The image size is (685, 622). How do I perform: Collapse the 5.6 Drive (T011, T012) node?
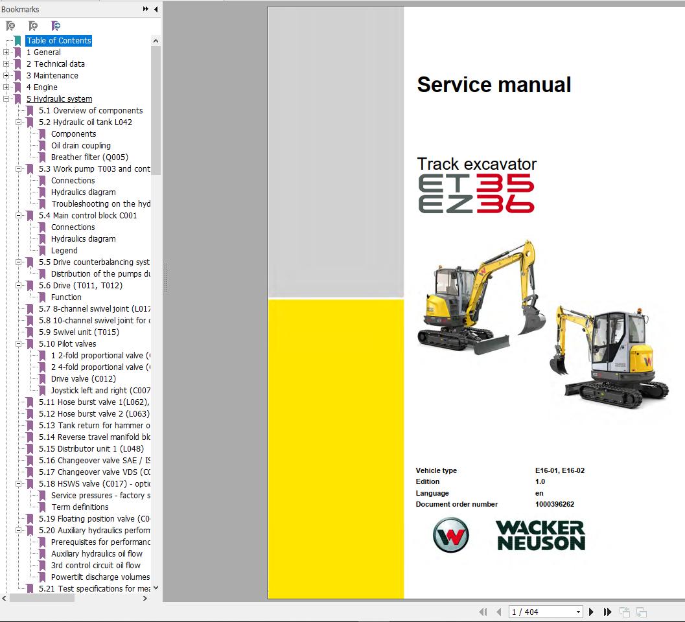click(x=18, y=285)
